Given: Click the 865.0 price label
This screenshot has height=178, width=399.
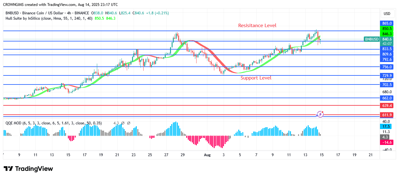Looking at the screenshot, I should pyautogui.click(x=387, y=23).
